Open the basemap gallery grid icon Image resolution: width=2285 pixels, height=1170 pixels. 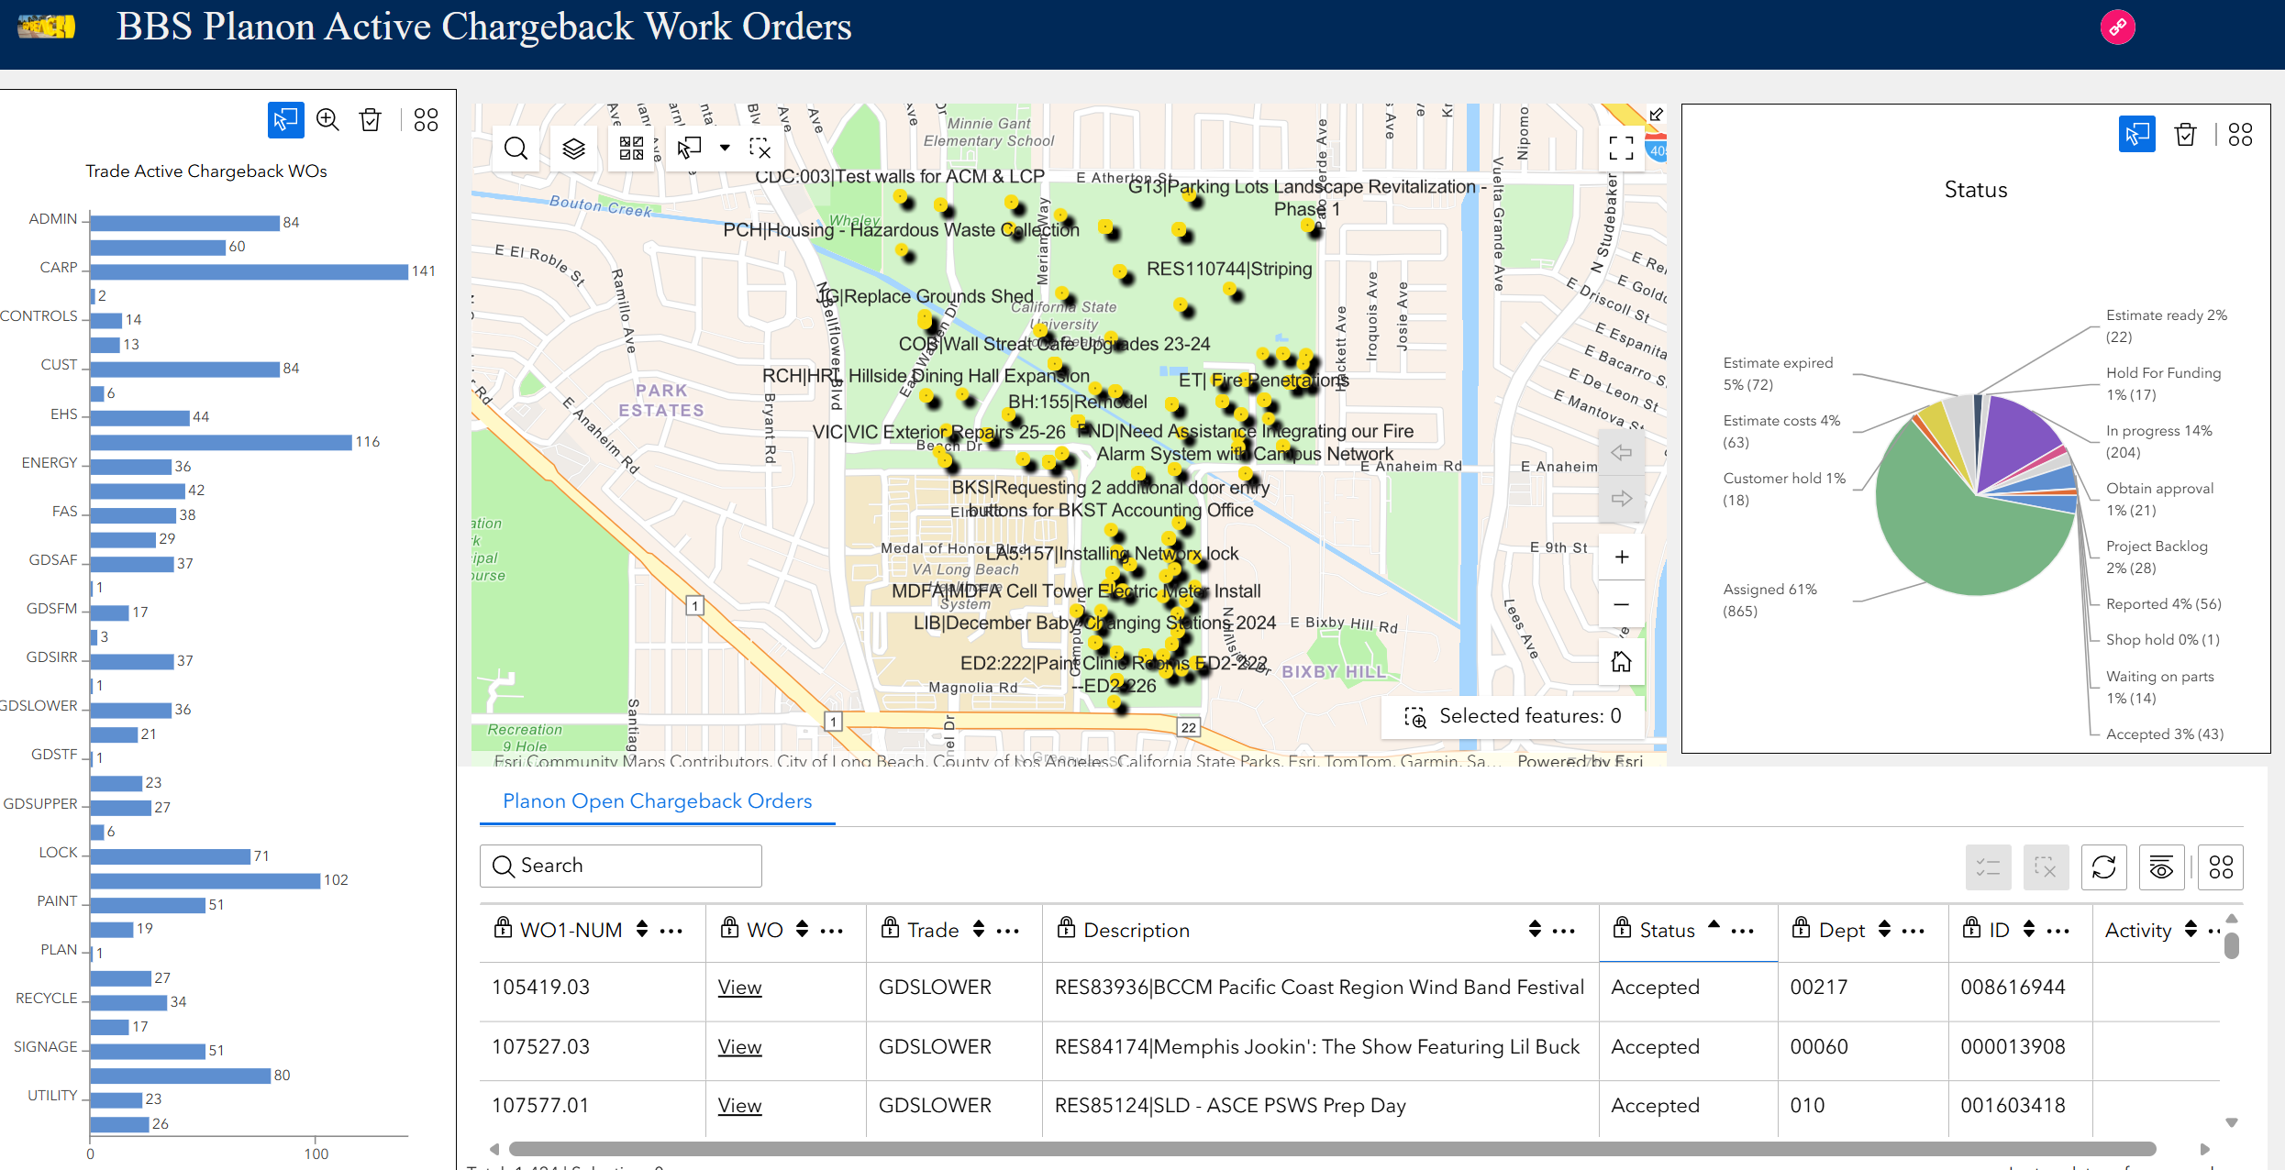[x=631, y=149]
